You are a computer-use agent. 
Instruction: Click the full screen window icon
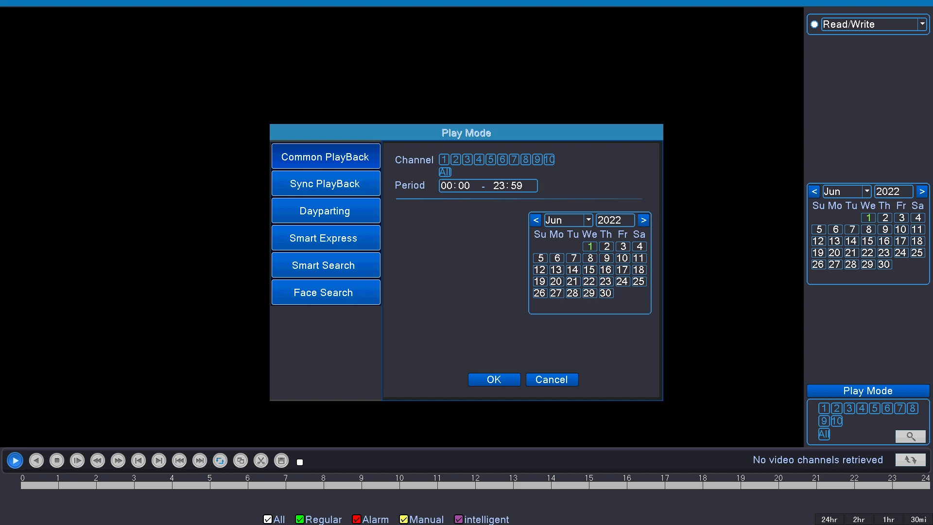pyautogui.click(x=241, y=460)
